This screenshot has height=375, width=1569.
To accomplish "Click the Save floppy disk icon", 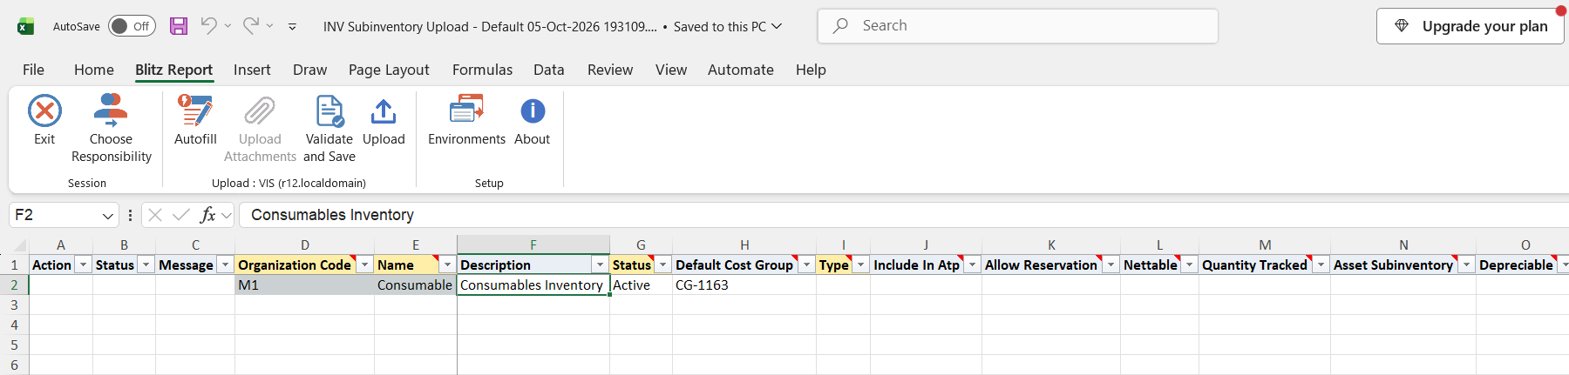I will [179, 26].
